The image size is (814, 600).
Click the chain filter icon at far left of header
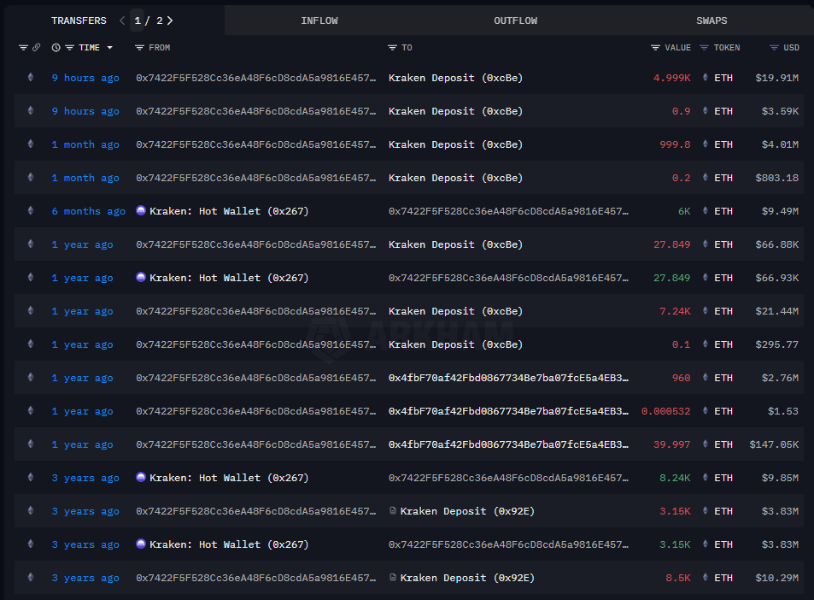23,48
